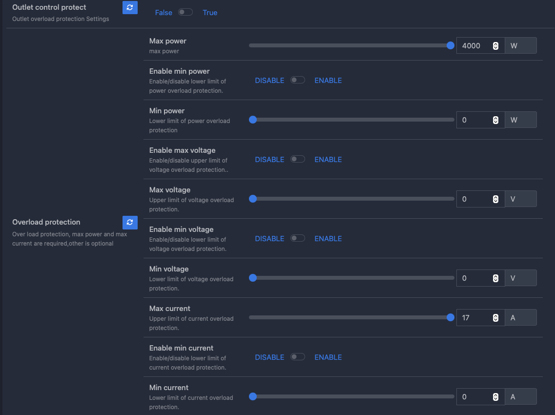Click DISABLE for Enable min voltage
The width and height of the screenshot is (555, 415).
pyautogui.click(x=269, y=239)
